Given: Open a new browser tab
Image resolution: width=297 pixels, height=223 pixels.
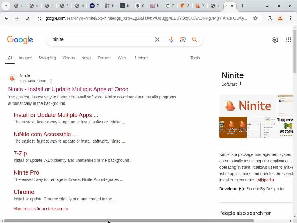Looking at the screenshot, I should pos(242,6).
